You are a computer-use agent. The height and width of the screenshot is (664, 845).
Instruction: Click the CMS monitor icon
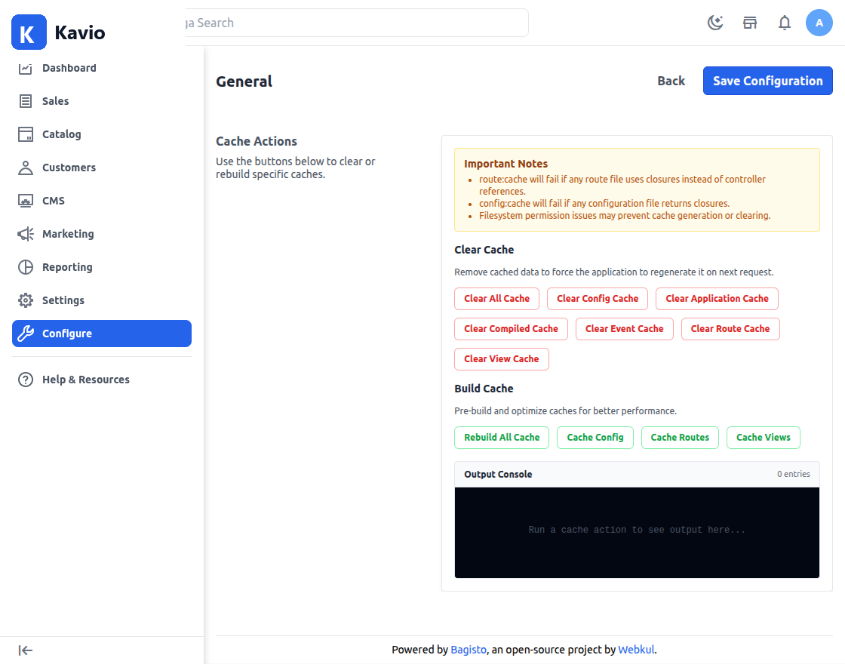point(26,201)
